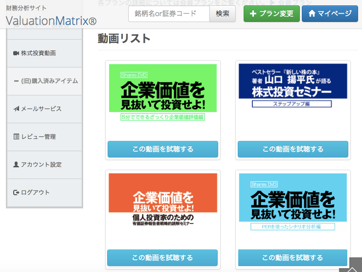Viewport: 362px width, 272px height.
Task: Click the ValuationMatrix site logo
Action: click(x=51, y=21)
